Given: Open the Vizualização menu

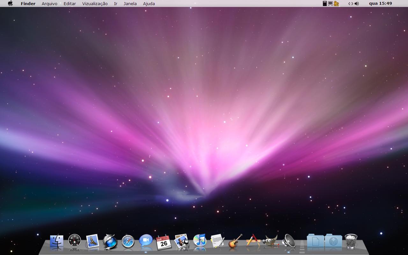Looking at the screenshot, I should click(95, 4).
